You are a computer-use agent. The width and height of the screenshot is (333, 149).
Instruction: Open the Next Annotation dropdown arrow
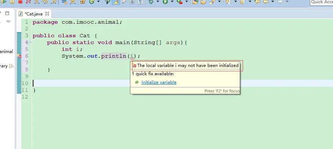(235, 1)
